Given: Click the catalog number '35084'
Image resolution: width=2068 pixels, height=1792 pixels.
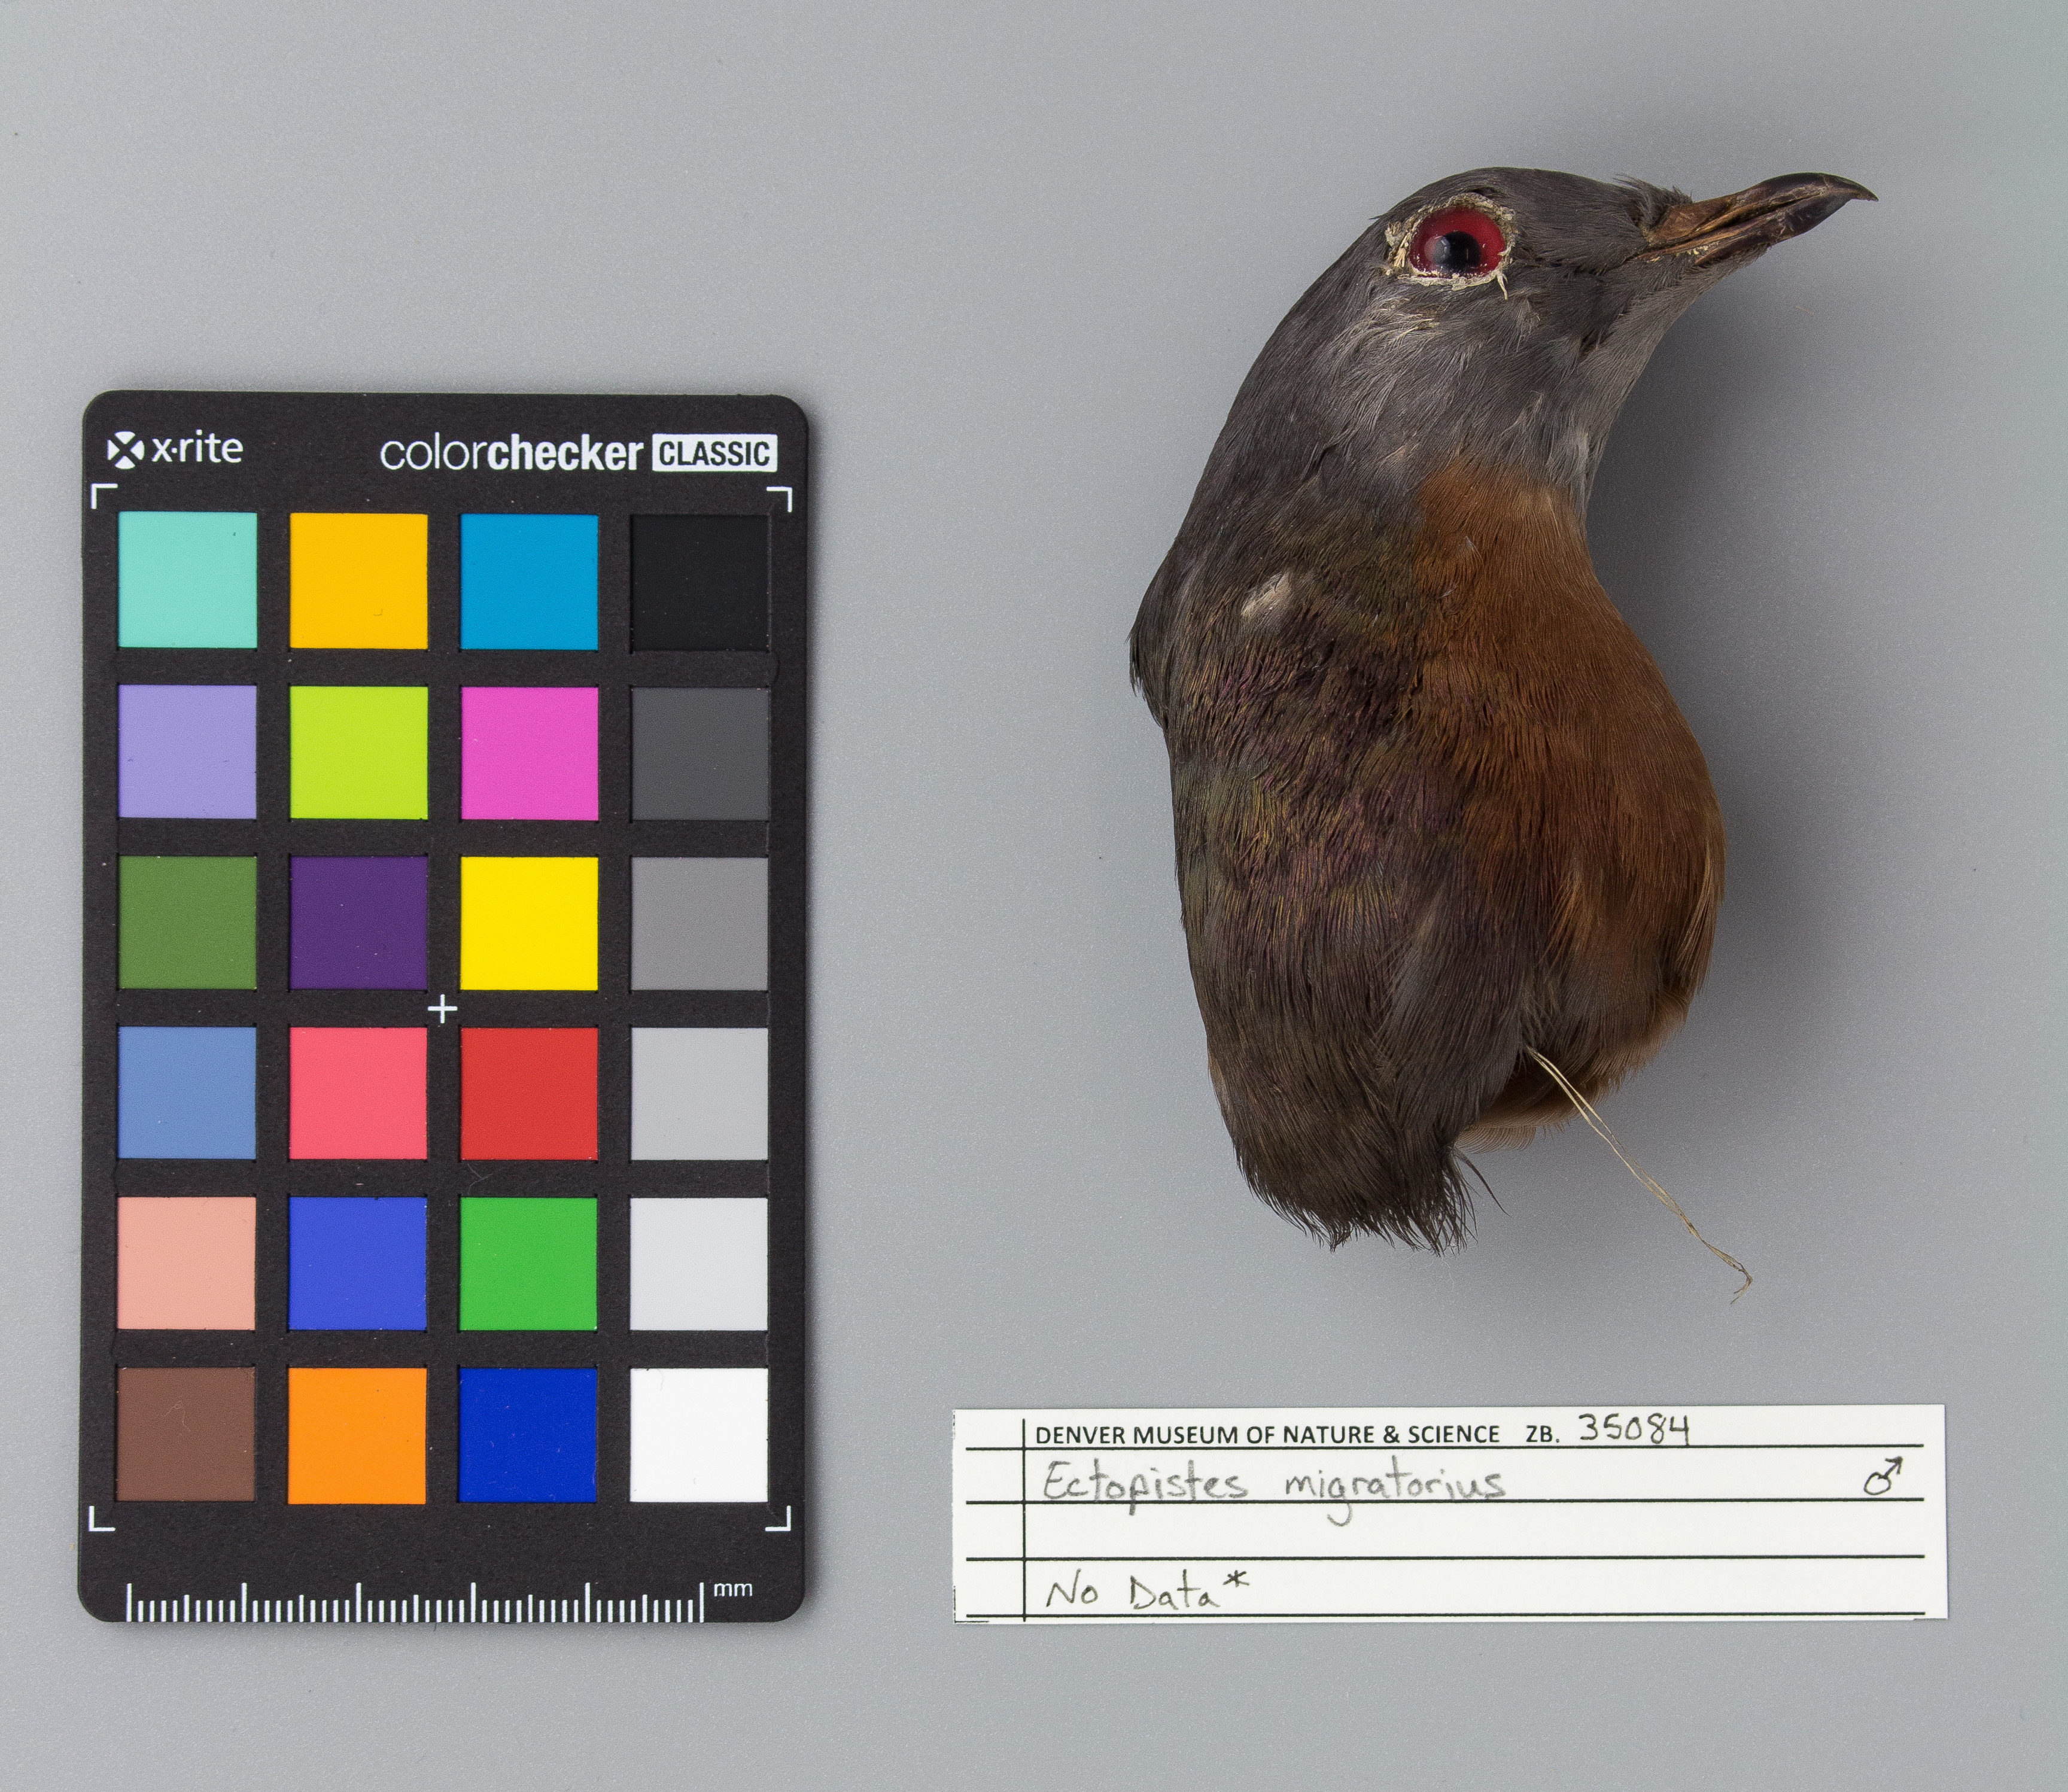Looking at the screenshot, I should tap(1634, 1430).
